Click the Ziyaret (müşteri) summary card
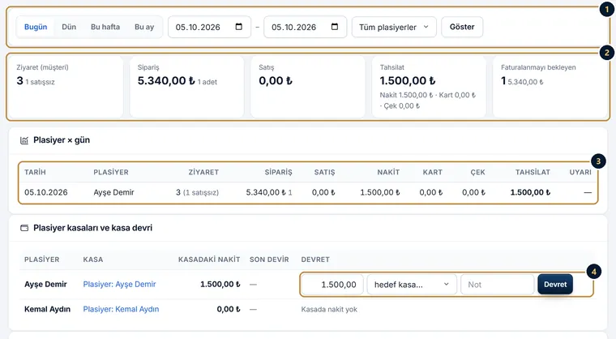616x339 pixels. (x=66, y=87)
